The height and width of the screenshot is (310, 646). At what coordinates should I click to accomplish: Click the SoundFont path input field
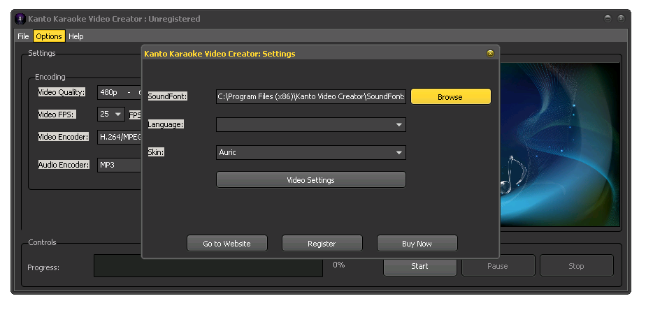pos(311,96)
